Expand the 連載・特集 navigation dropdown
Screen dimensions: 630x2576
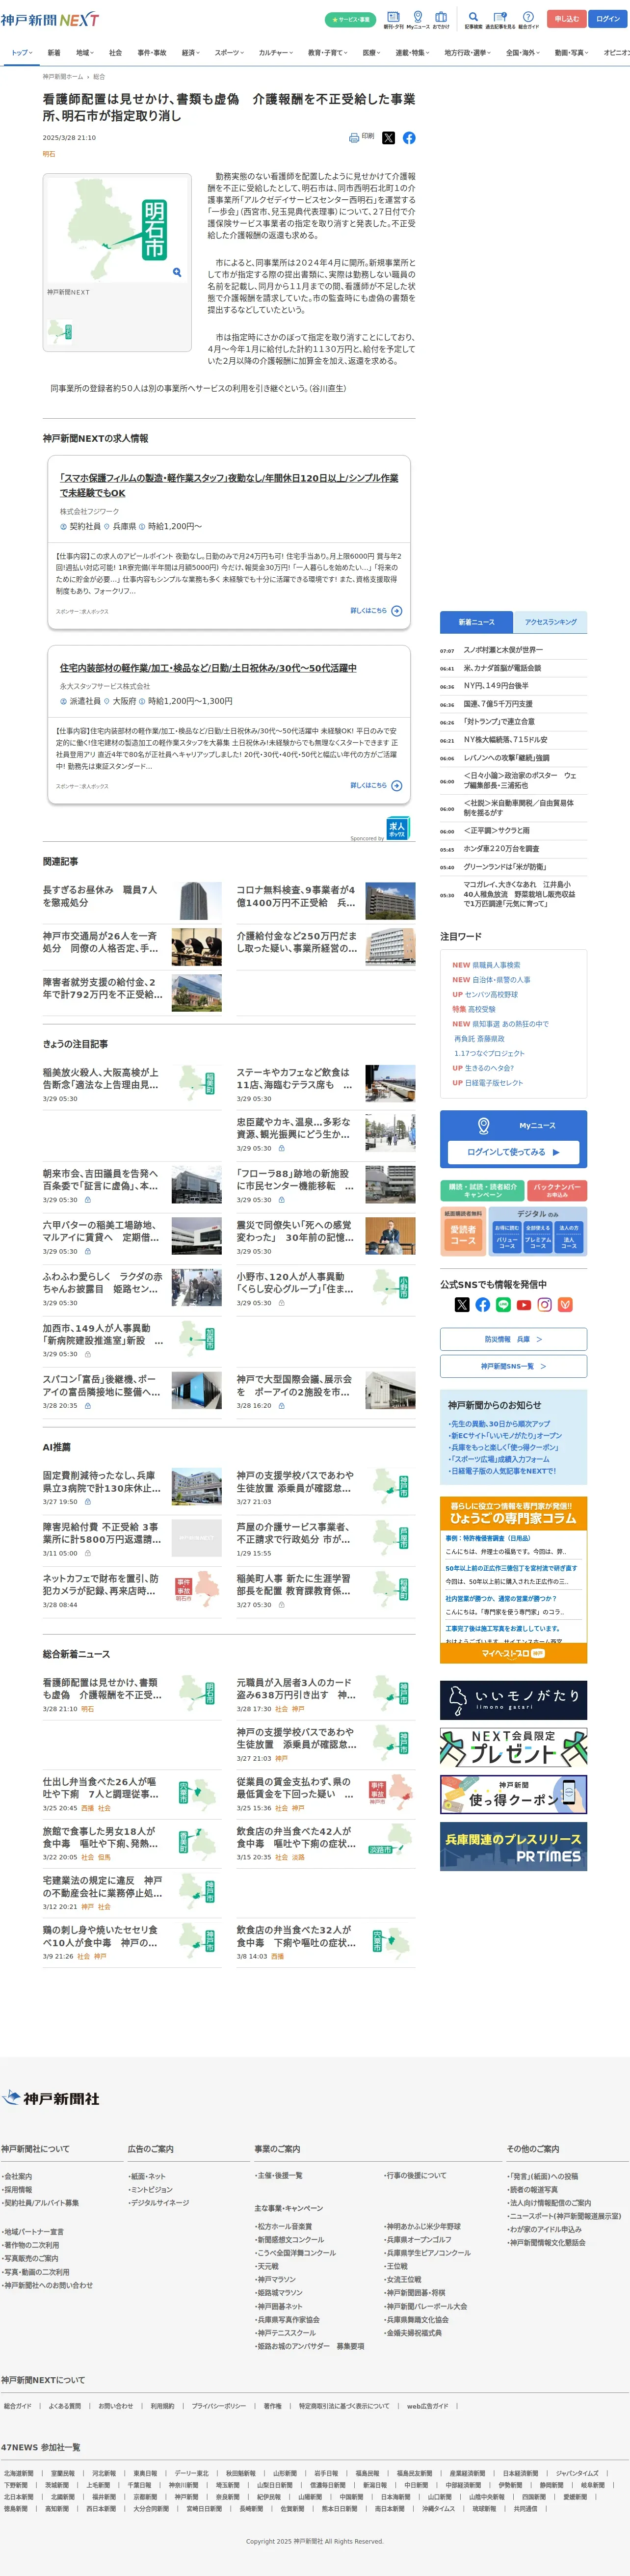click(x=413, y=53)
